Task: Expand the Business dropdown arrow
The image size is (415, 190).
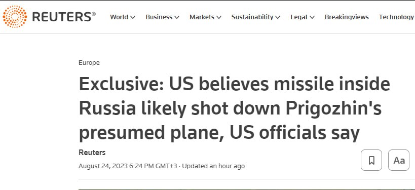Action: click(177, 17)
